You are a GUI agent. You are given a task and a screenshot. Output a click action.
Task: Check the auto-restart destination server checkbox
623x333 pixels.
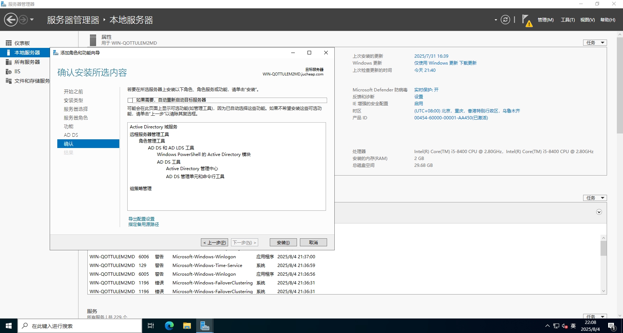tap(130, 100)
